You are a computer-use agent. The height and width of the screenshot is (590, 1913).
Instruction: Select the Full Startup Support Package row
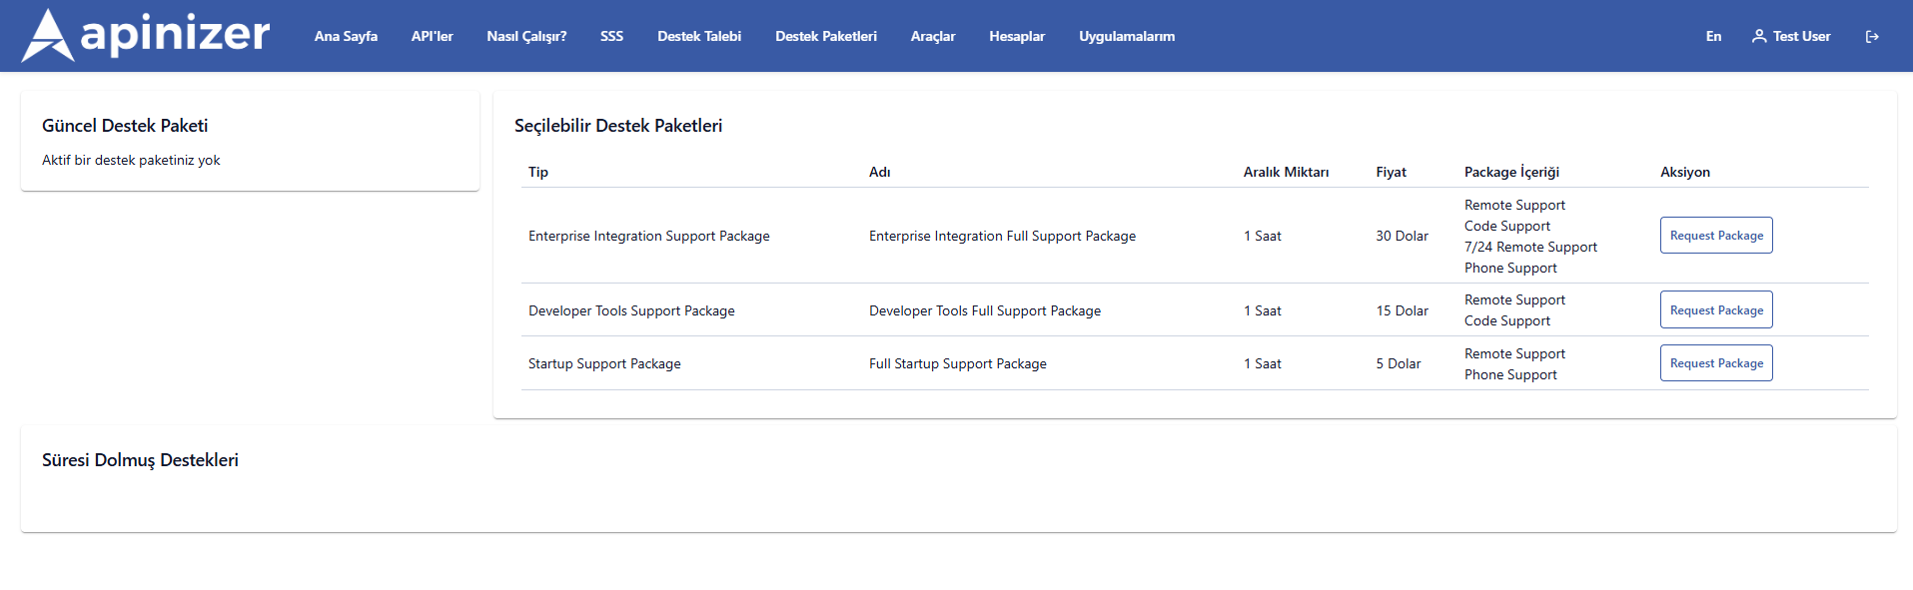[x=957, y=363]
